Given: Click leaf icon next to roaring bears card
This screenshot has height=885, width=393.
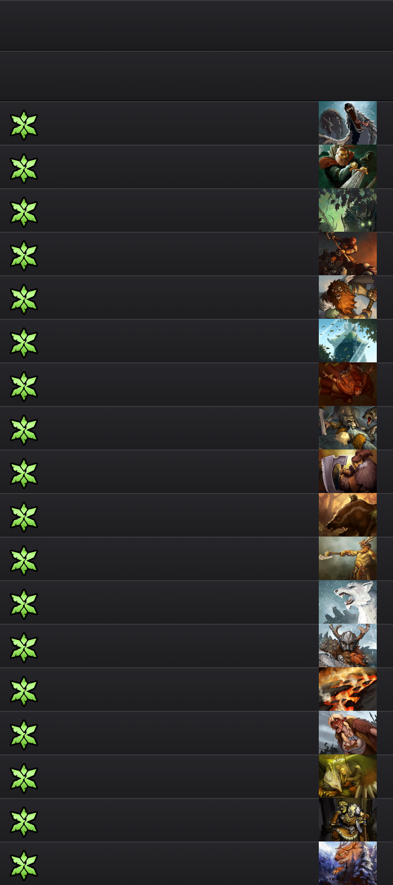Looking at the screenshot, I should pos(24,430).
